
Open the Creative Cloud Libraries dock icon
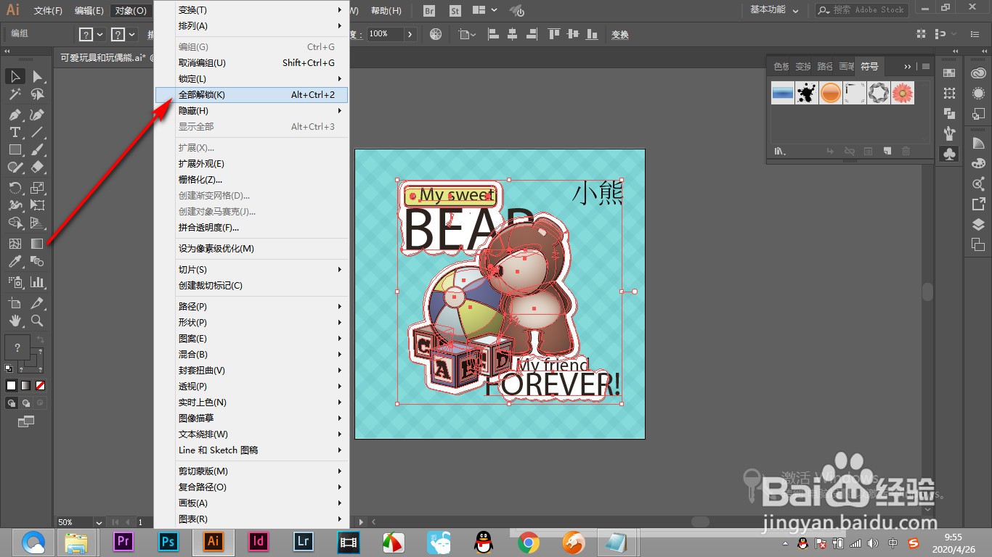tap(978, 73)
